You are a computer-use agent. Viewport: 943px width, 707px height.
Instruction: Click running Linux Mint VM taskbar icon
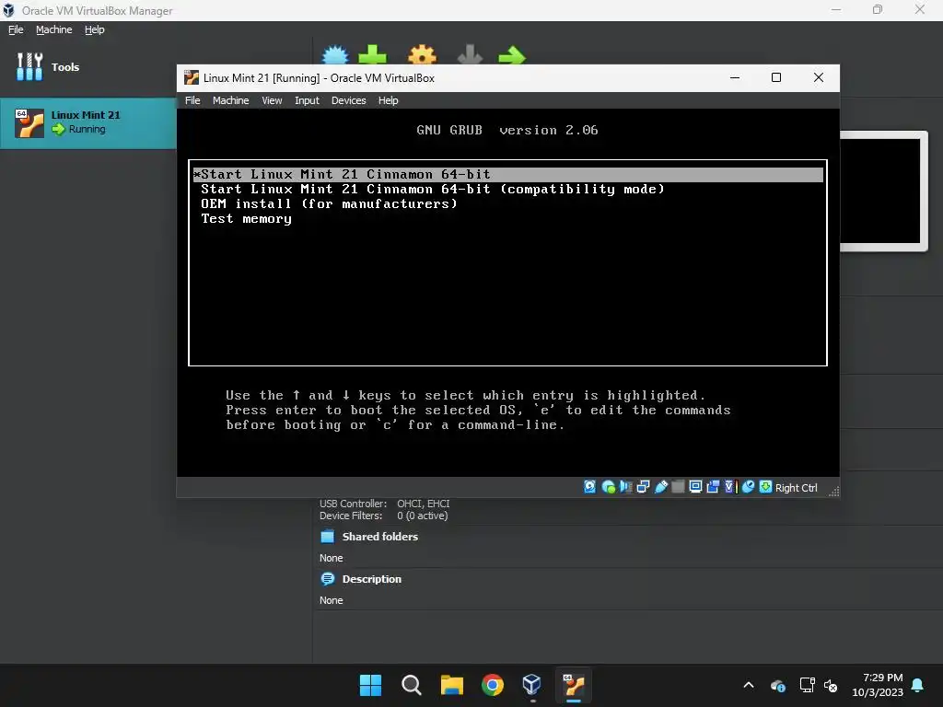[573, 685]
